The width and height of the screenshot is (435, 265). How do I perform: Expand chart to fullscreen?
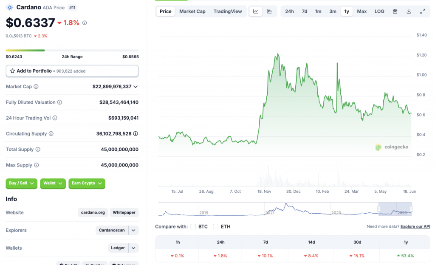(423, 11)
